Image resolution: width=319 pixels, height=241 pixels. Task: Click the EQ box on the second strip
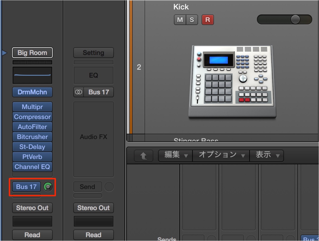tap(94, 75)
